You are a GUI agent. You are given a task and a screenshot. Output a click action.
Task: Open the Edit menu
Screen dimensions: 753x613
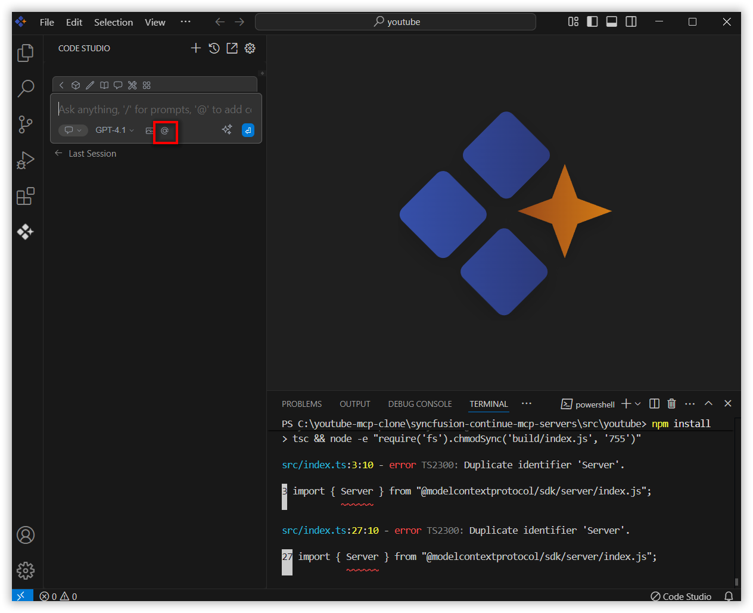(x=74, y=22)
